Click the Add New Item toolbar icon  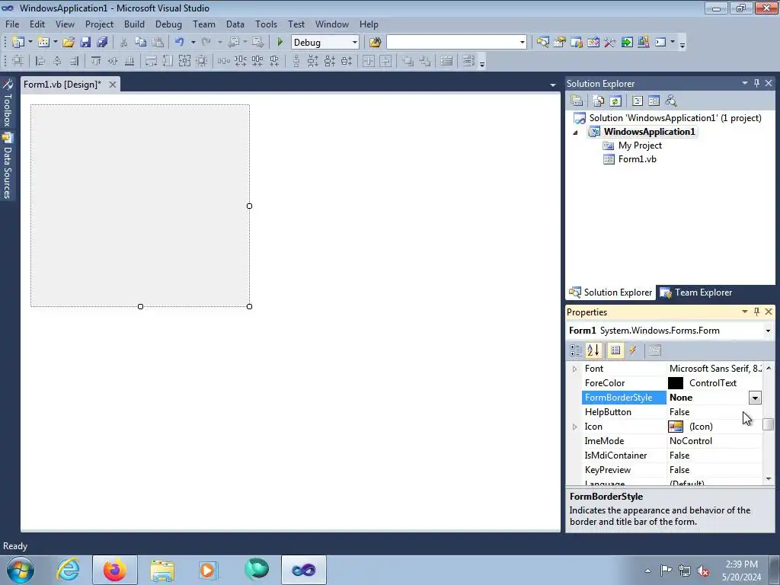coord(43,43)
